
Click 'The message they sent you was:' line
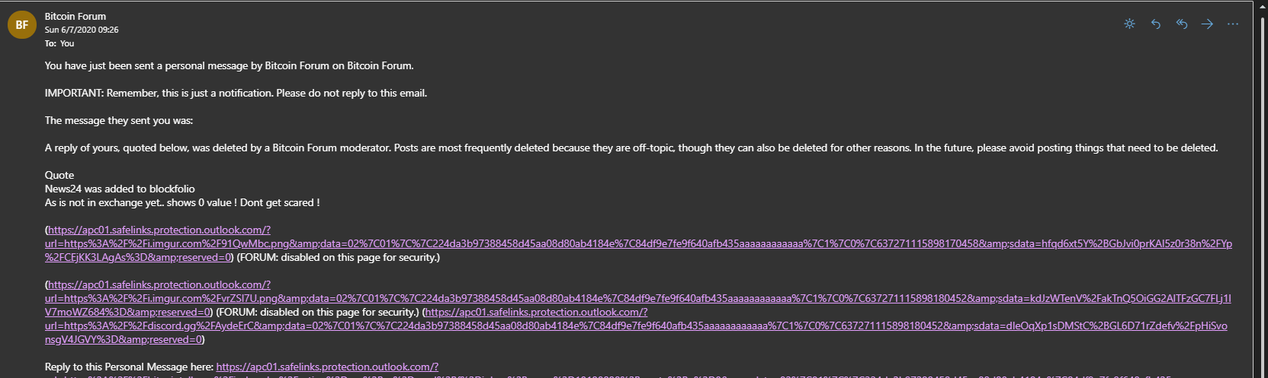click(119, 120)
